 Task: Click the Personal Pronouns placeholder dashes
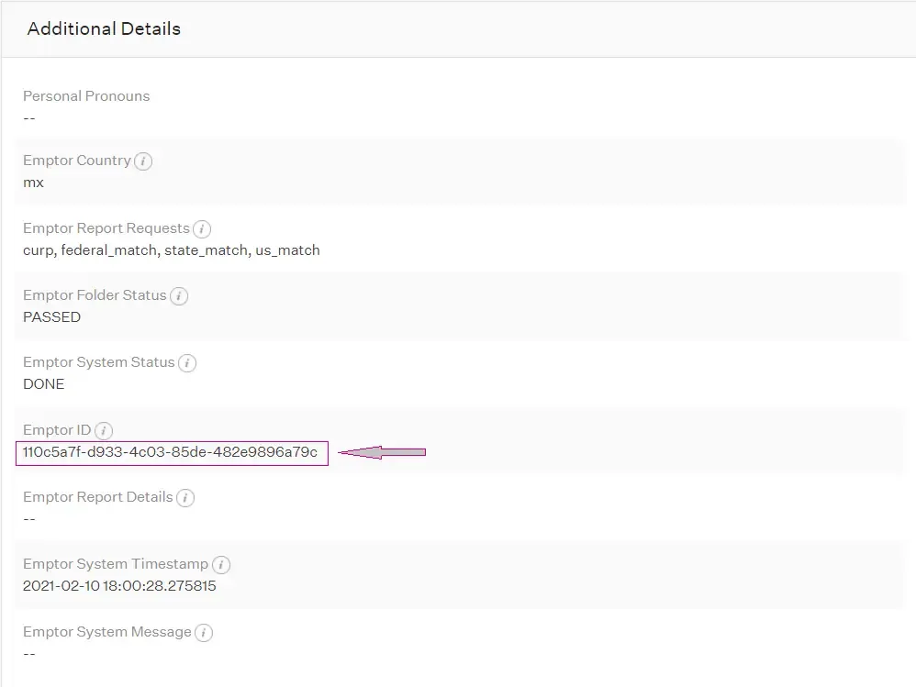point(28,117)
